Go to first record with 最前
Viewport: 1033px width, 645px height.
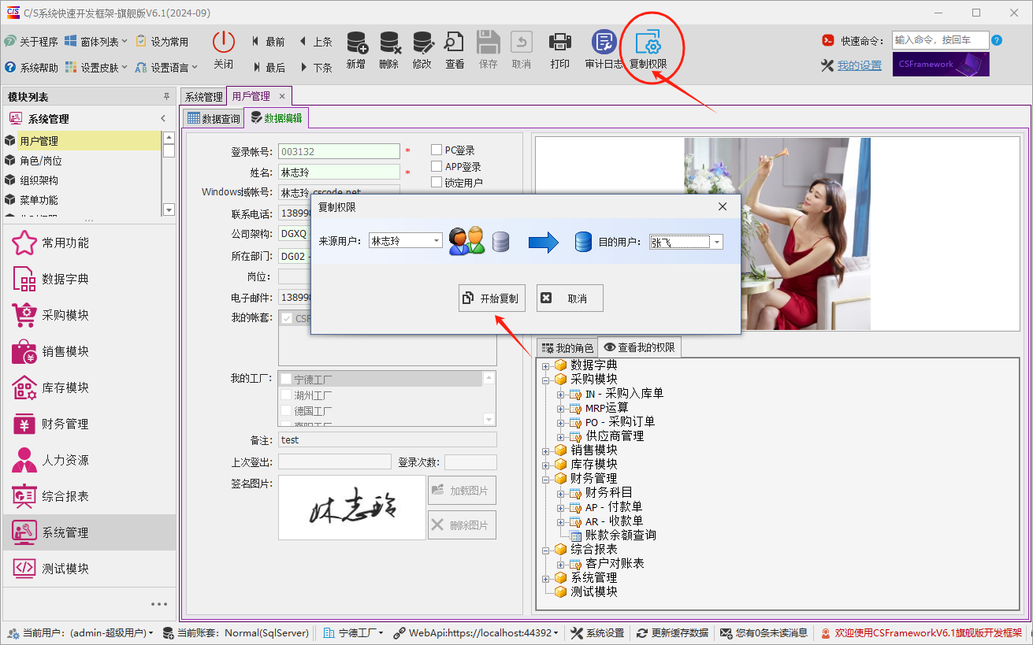coord(268,42)
